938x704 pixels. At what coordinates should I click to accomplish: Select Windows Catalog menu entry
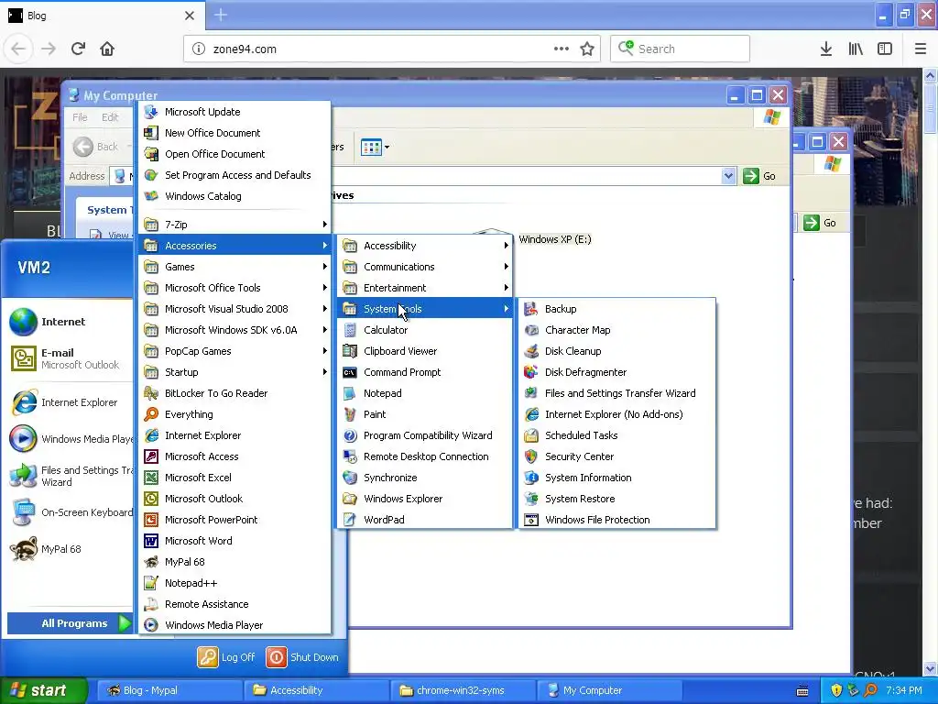[234, 196]
